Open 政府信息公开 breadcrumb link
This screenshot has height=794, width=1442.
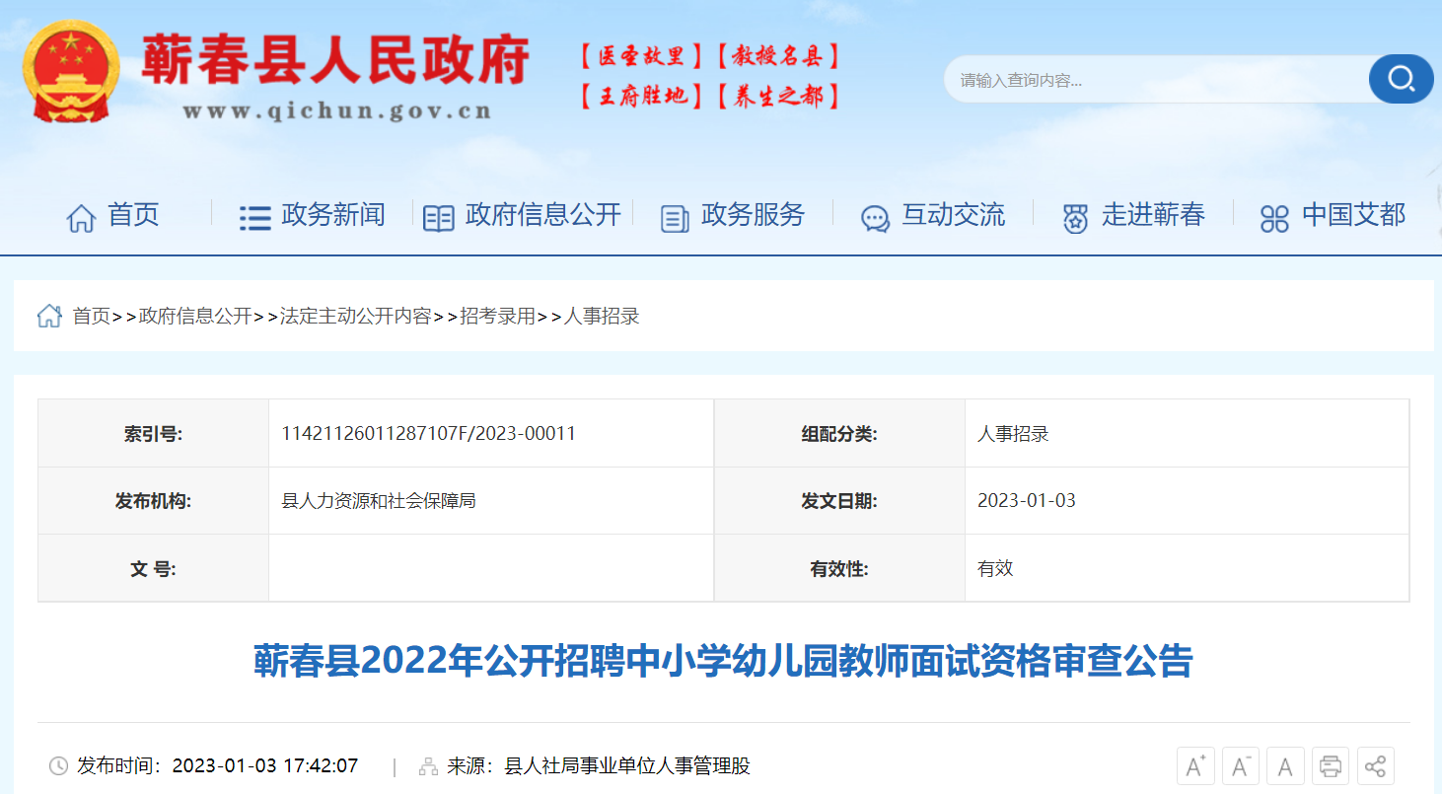coord(196,317)
